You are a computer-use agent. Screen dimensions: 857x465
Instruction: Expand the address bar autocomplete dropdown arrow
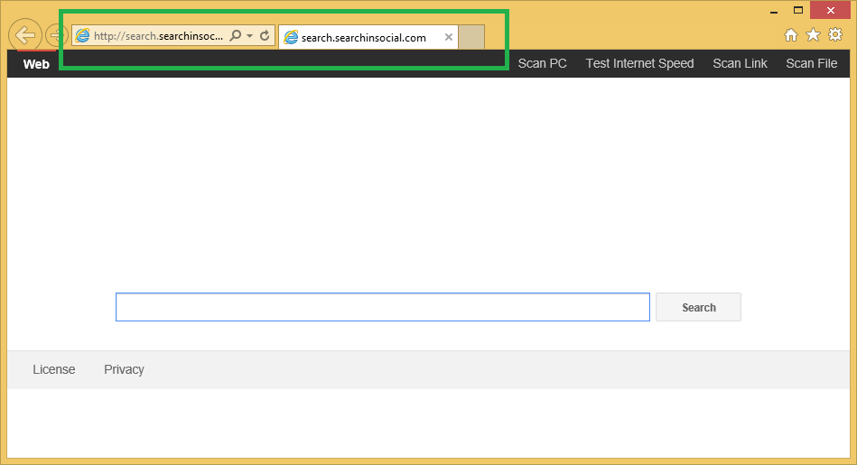[249, 36]
